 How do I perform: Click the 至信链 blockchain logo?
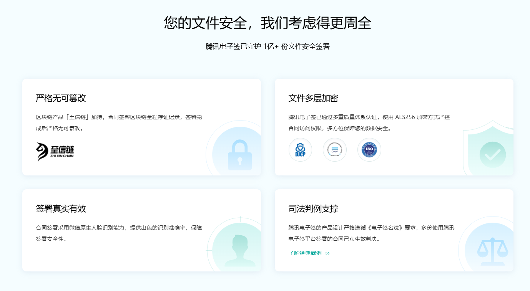pyautogui.click(x=54, y=150)
